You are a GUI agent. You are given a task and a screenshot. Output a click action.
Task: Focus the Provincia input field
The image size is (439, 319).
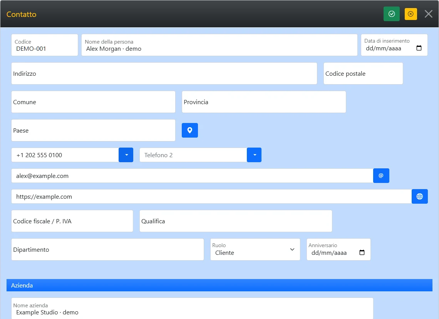264,102
